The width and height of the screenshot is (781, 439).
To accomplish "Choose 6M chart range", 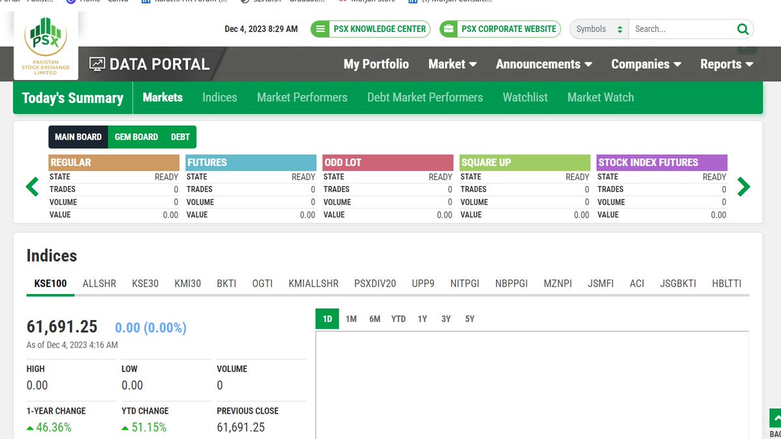I will point(375,319).
